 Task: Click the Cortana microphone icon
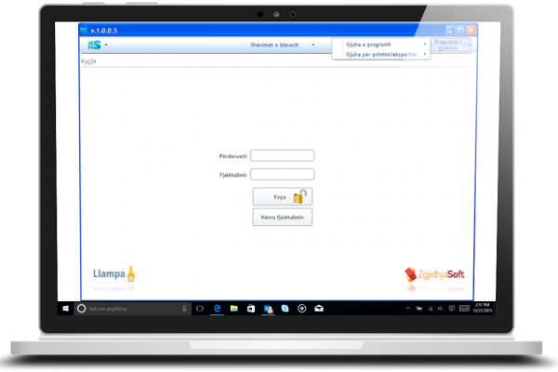tap(184, 309)
